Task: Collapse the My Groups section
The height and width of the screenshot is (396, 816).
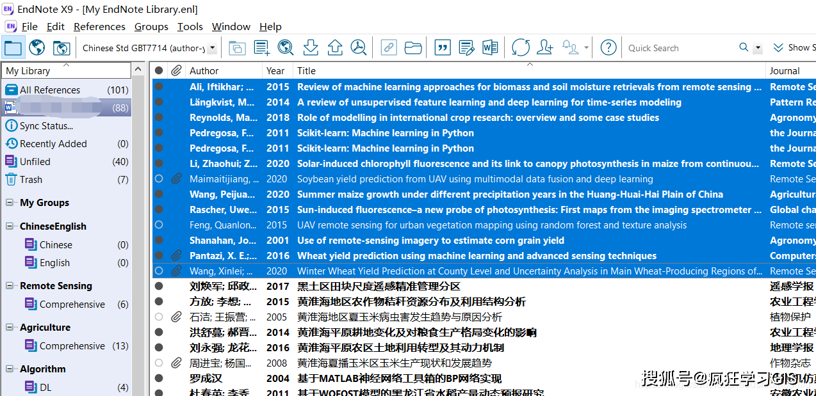Action: [10, 202]
